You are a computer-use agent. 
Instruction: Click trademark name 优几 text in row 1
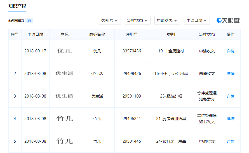[97, 51]
